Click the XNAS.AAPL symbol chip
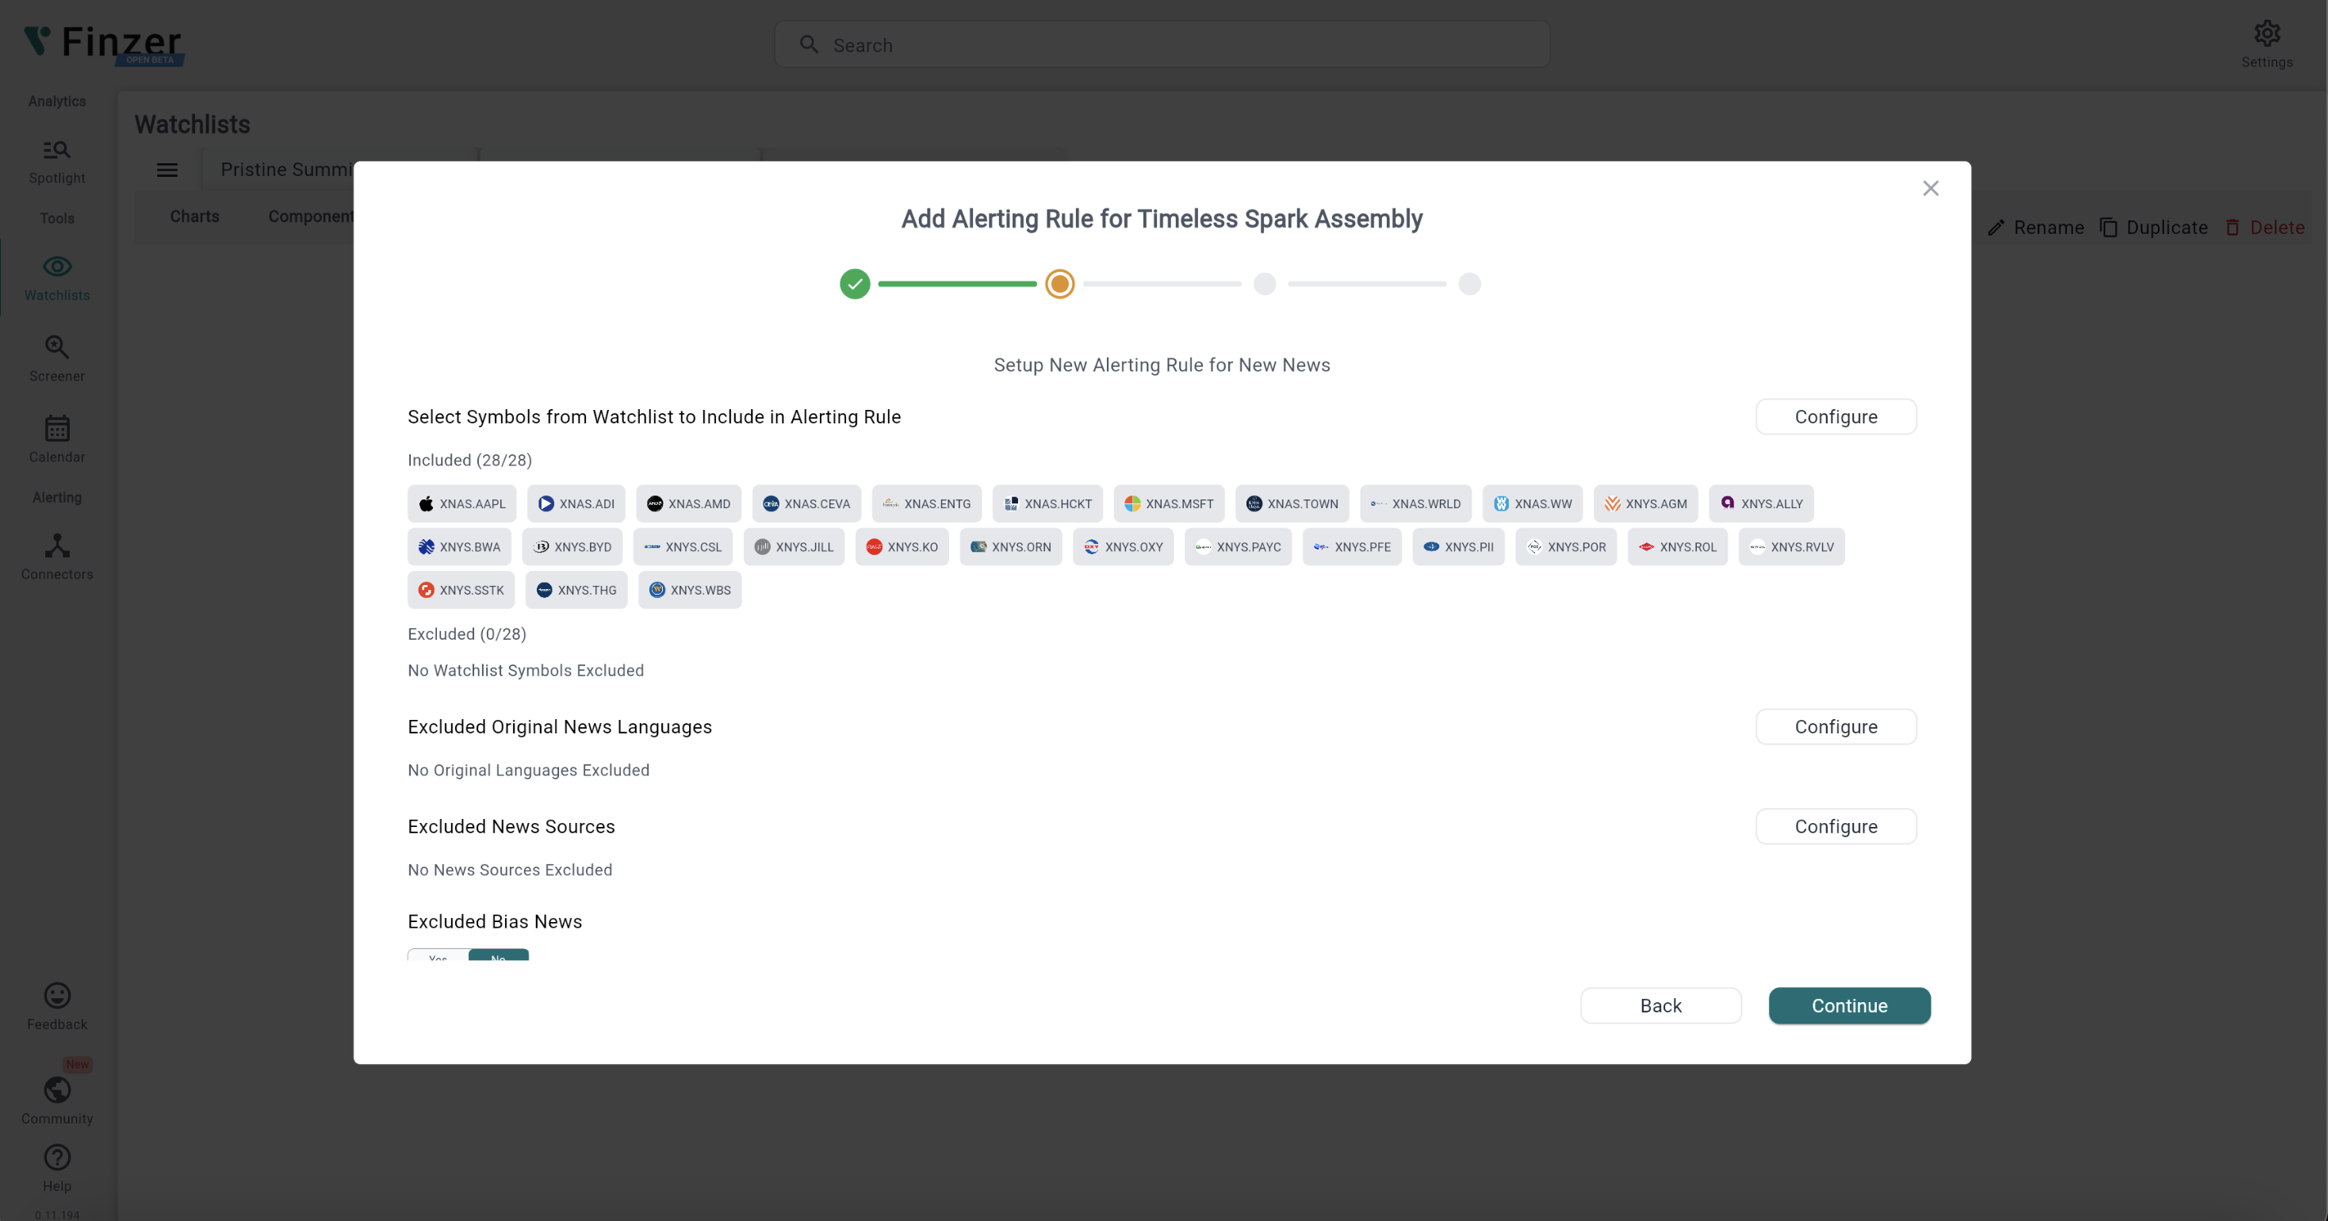 [461, 503]
